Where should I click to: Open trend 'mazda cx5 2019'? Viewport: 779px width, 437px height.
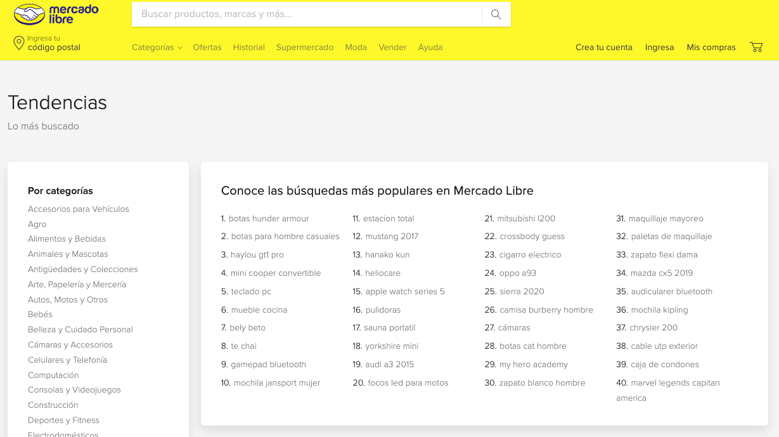[662, 273]
